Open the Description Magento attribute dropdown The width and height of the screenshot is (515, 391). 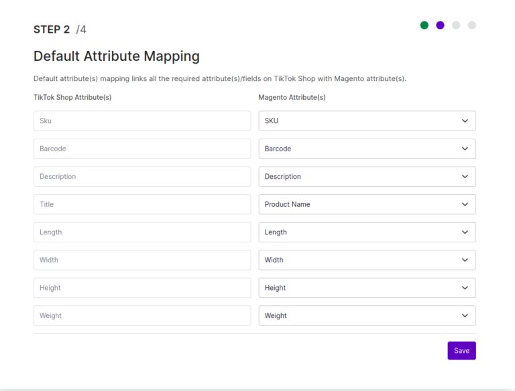(x=367, y=177)
